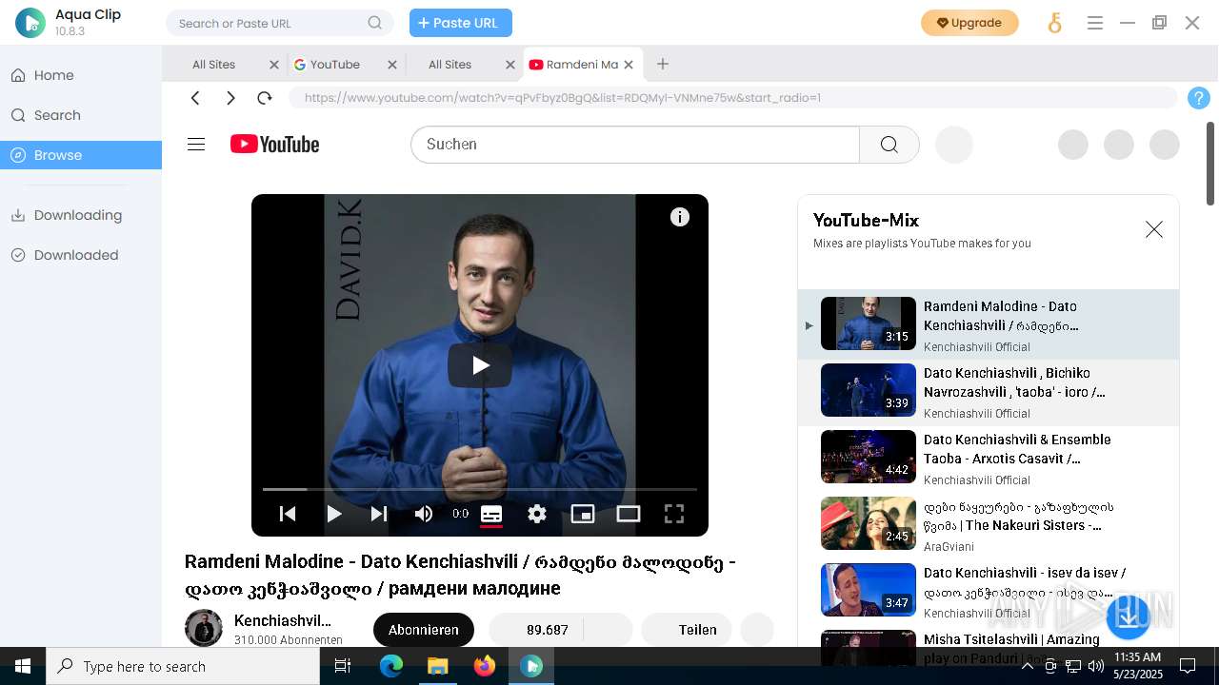Click the Abonnieren subscribe button
This screenshot has height=685, width=1219.
(x=424, y=630)
